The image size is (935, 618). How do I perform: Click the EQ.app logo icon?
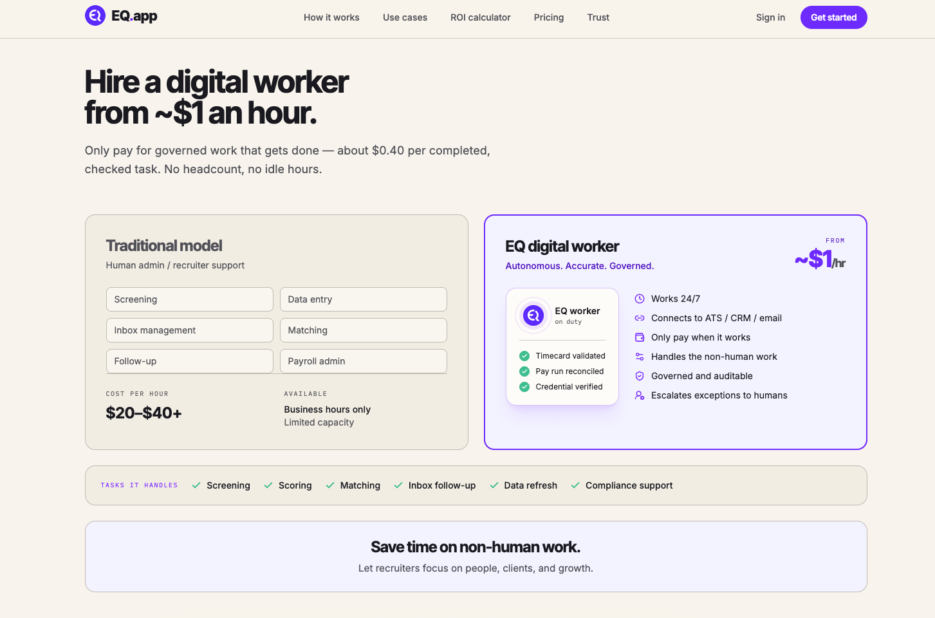95,15
